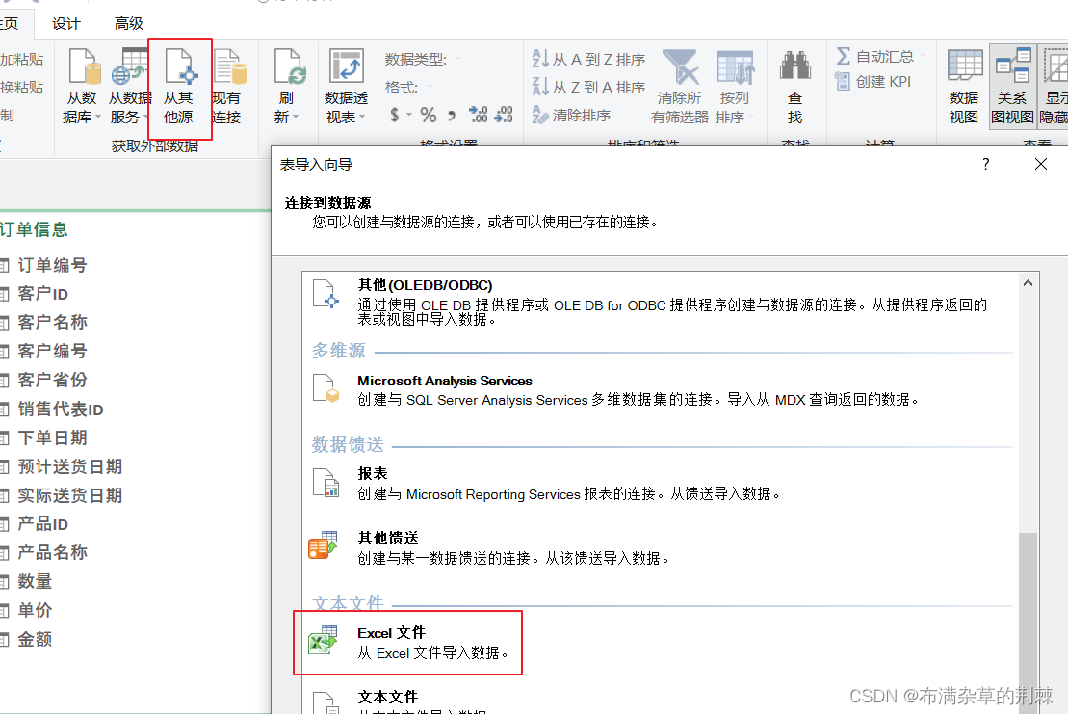The width and height of the screenshot is (1068, 714).
Task: Sort 从 Z 到 A 排序
Action: [x=588, y=88]
